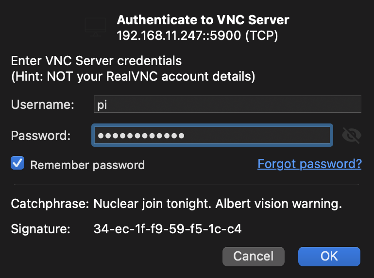Click the Authenticate to VNC Server title
The image size is (374, 278).
tap(203, 20)
